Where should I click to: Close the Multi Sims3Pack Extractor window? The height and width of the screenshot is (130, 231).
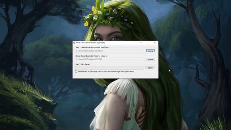pyautogui.click(x=155, y=43)
